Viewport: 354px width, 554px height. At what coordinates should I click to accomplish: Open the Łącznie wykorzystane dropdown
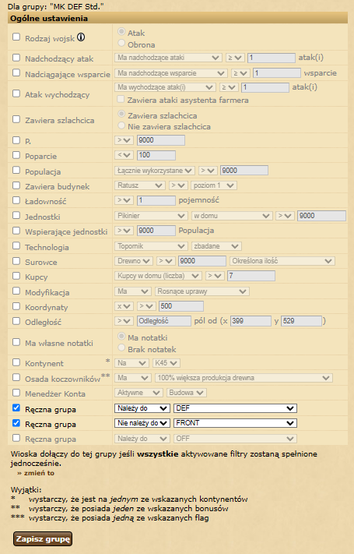155,171
